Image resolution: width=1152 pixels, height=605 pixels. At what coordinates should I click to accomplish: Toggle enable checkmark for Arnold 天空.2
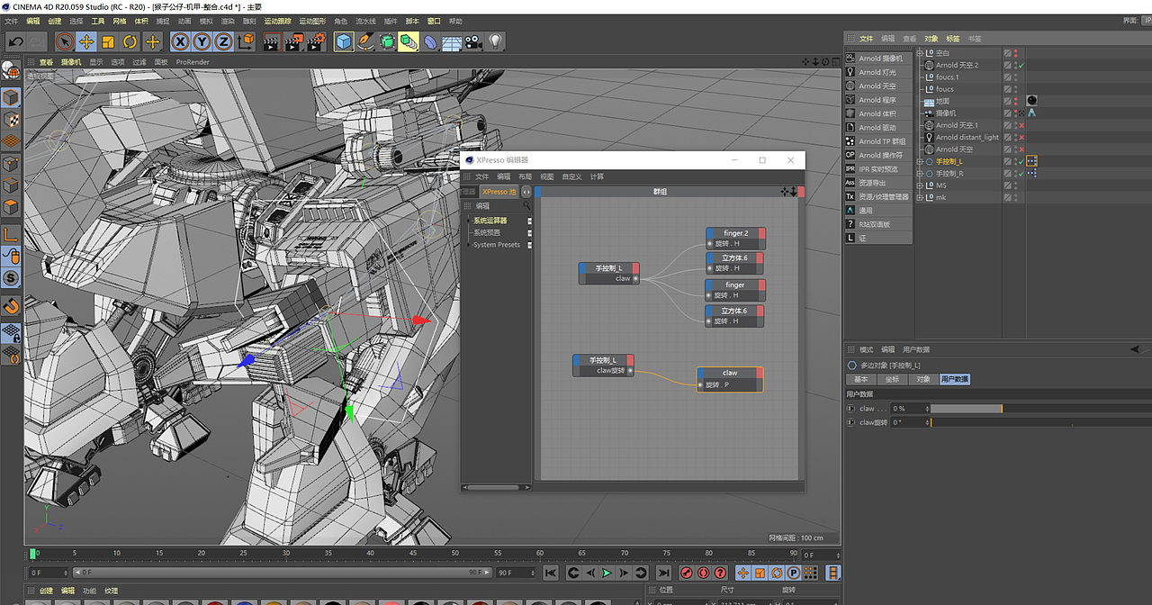(x=1021, y=65)
